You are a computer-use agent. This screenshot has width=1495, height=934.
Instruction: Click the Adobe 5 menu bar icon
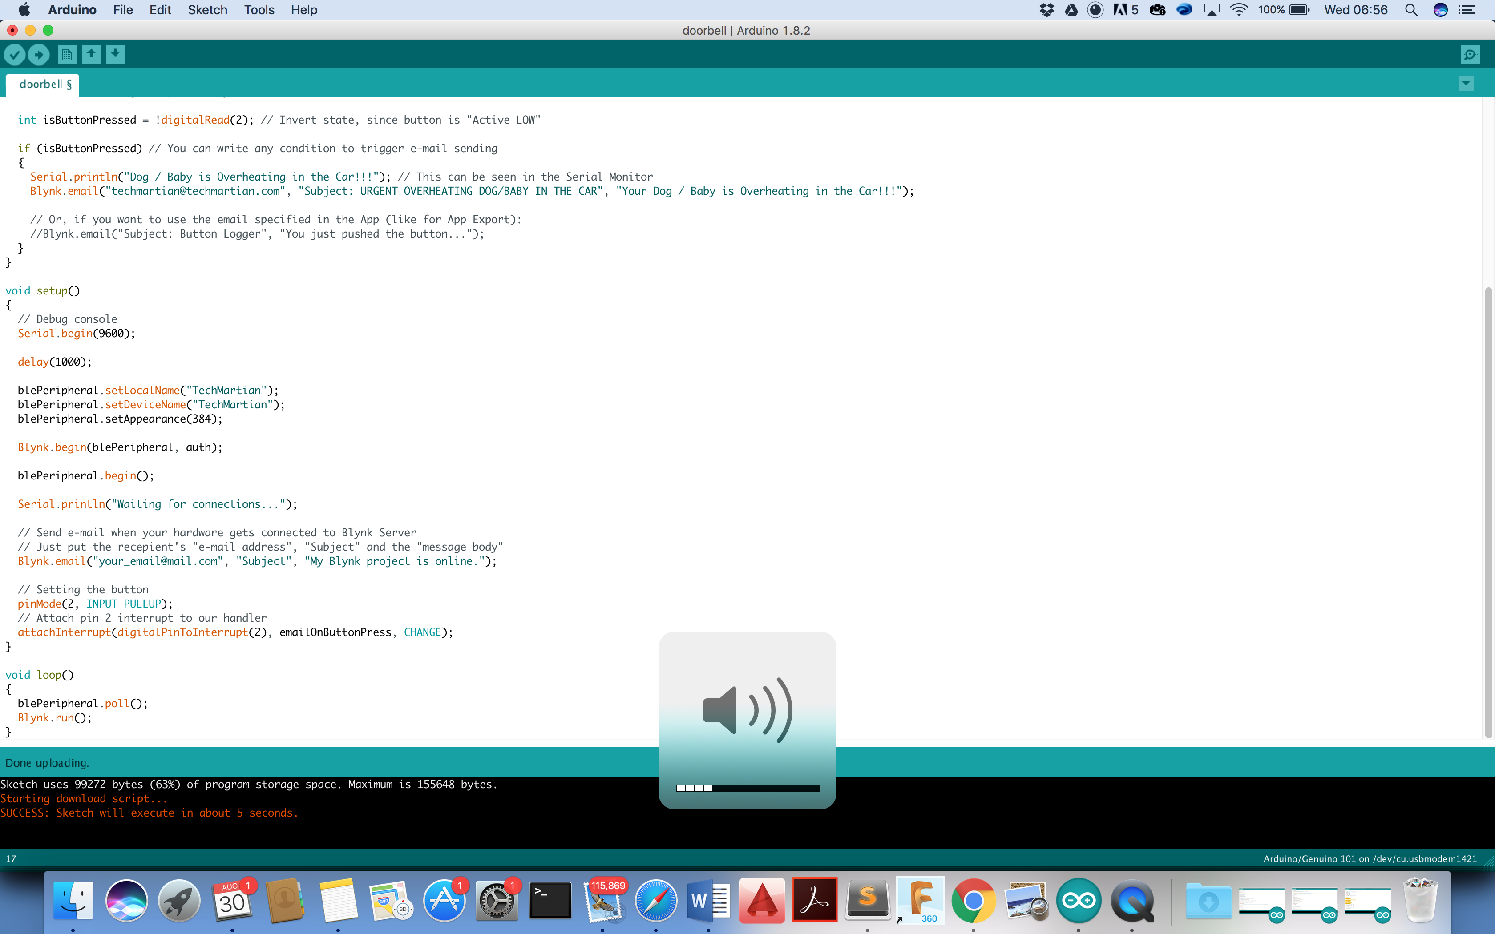tap(1126, 10)
